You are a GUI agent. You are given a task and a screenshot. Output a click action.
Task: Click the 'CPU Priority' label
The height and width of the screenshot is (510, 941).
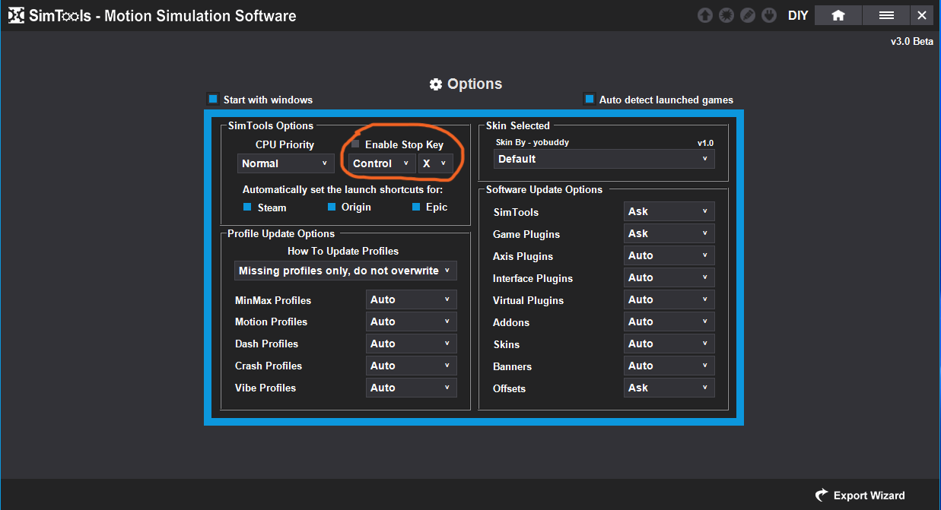point(285,144)
